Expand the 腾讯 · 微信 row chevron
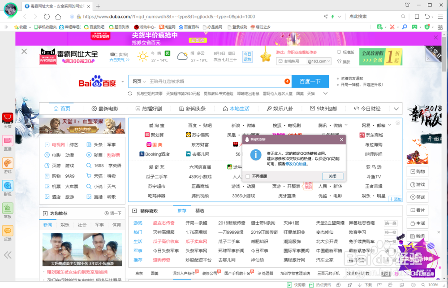This screenshot has width=448, height=288. click(x=346, y=125)
